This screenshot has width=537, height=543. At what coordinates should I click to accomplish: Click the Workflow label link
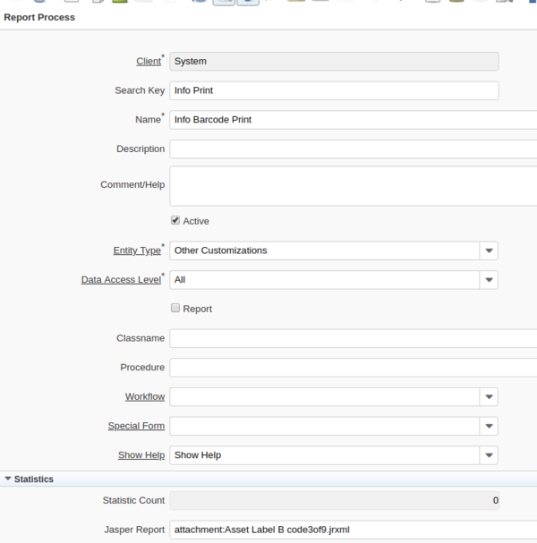[x=144, y=396]
